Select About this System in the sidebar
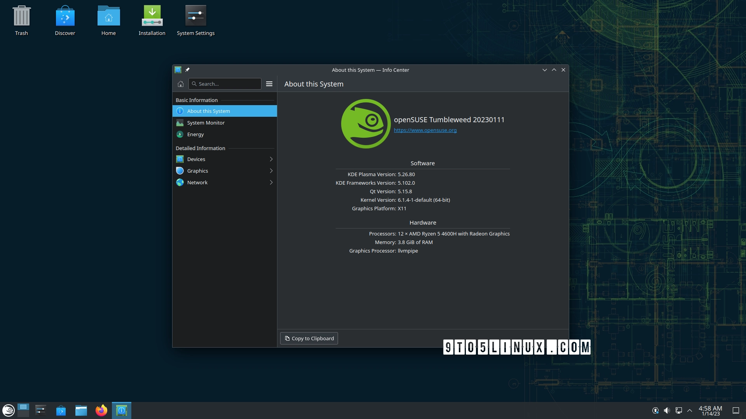The width and height of the screenshot is (746, 419). point(209,111)
